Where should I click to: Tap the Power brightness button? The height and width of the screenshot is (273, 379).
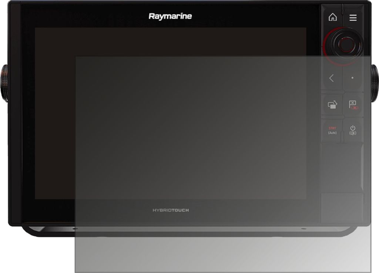[x=353, y=131]
